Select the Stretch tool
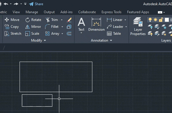Screen dimensions: 172x113 point(13,34)
